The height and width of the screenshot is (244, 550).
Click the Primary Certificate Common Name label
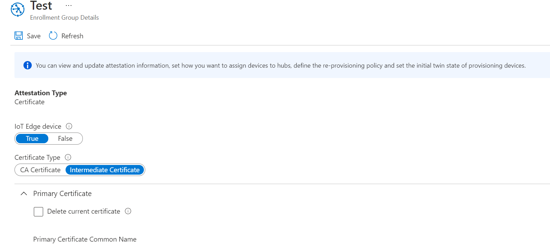tap(85, 239)
